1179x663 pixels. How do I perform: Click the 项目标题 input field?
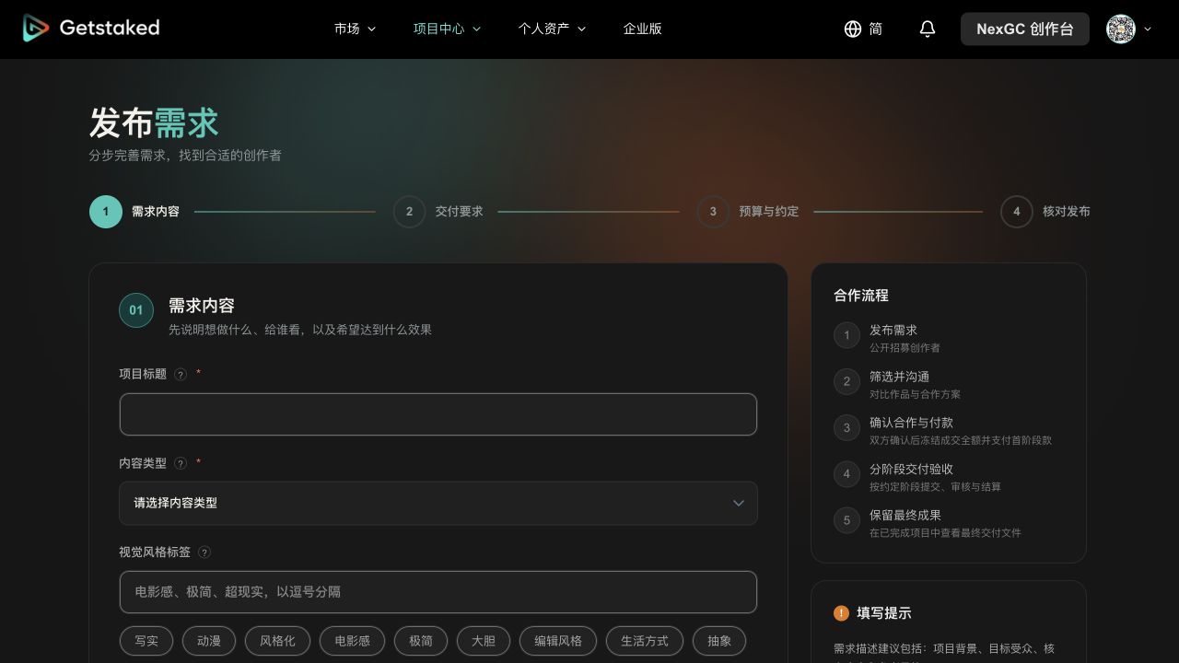point(438,414)
